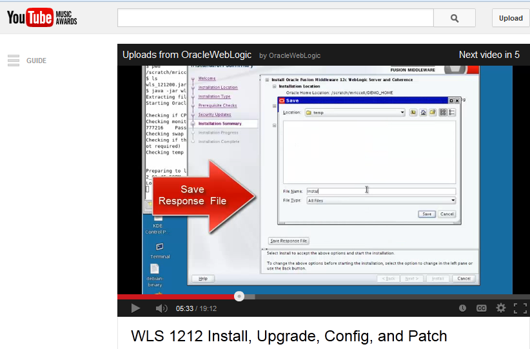The width and height of the screenshot is (530, 349).
Task: Switch to Details view icon in Save dialog
Action: (x=452, y=113)
